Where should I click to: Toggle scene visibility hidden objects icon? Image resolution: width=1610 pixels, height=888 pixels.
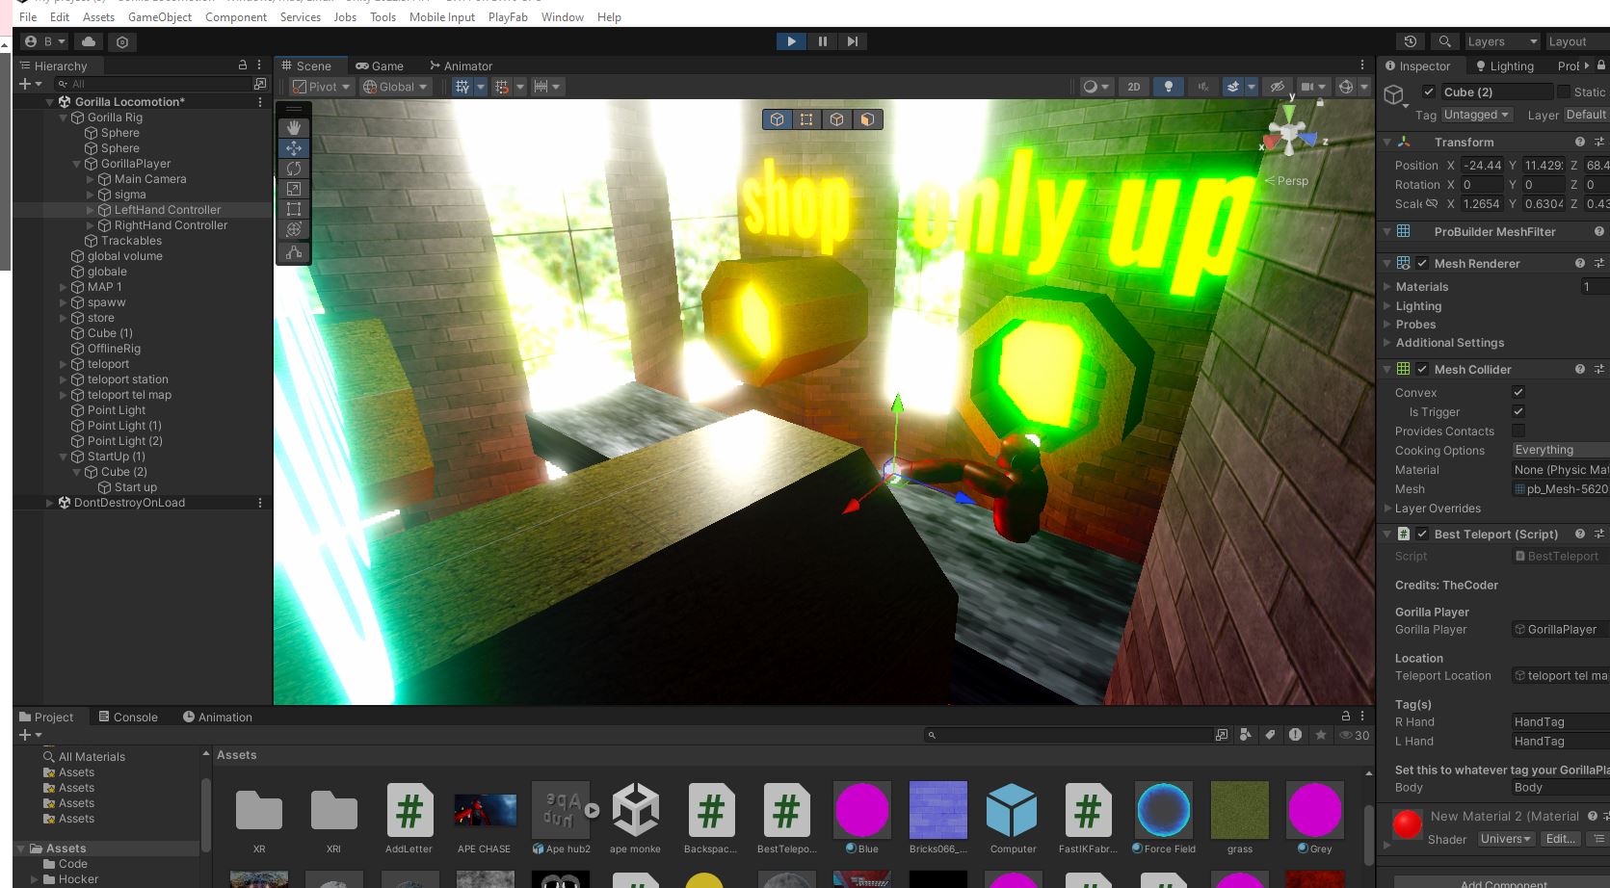(x=1277, y=87)
